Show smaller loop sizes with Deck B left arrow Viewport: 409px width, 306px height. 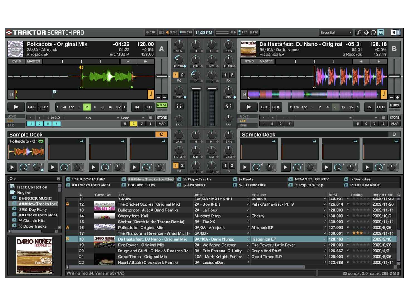click(290, 107)
